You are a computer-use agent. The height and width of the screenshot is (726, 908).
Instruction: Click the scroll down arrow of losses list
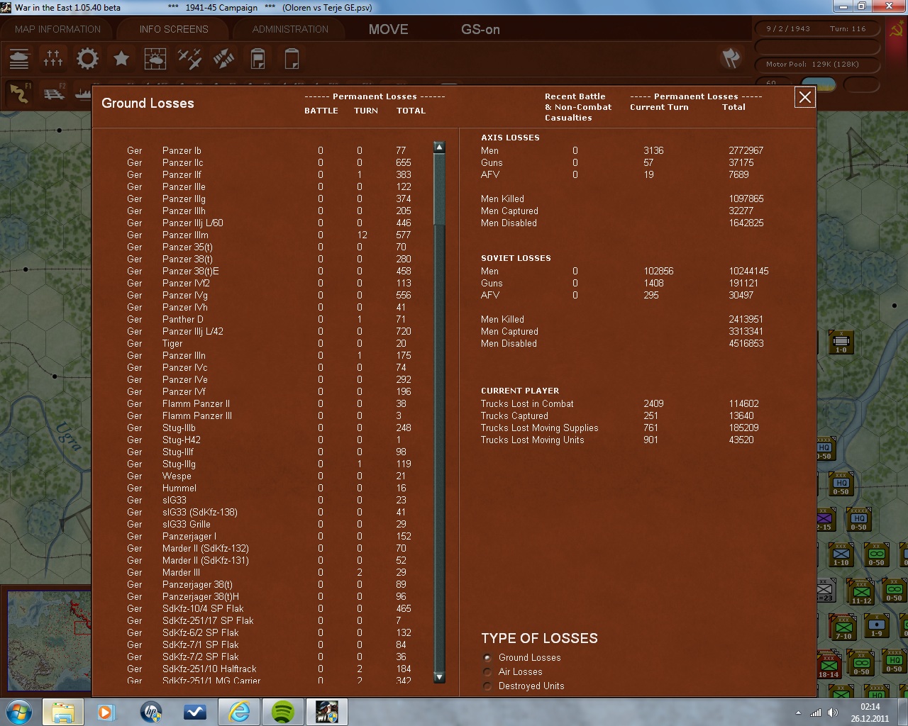[x=439, y=677]
